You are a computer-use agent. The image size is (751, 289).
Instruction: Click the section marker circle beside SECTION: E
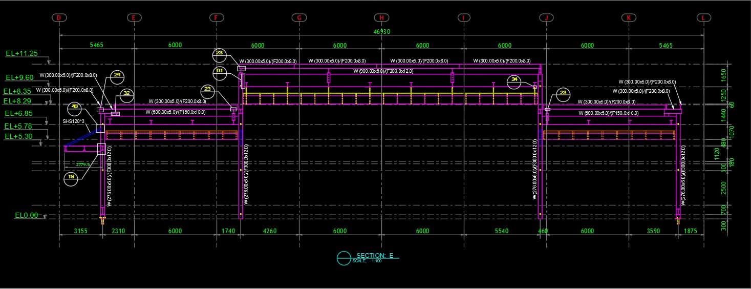(x=344, y=258)
